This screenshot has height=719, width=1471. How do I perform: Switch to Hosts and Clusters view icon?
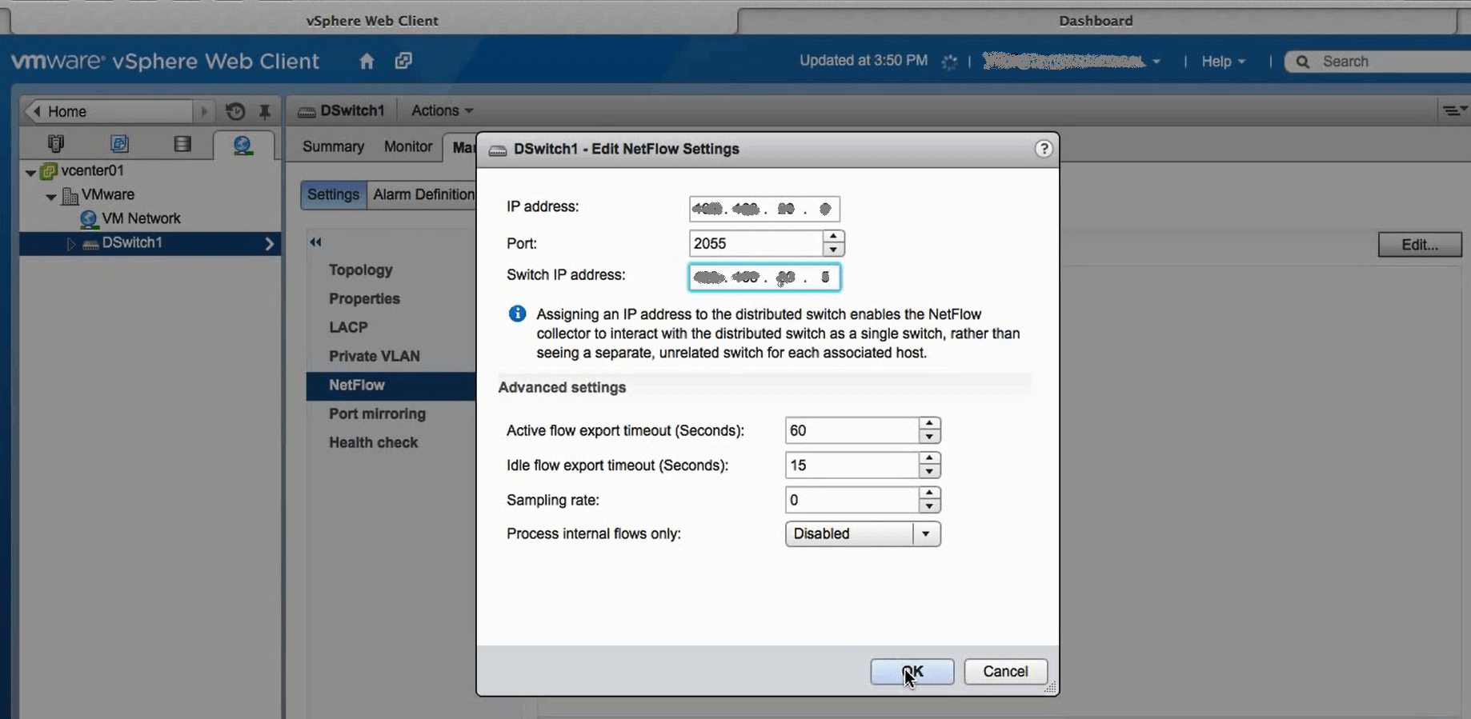56,144
